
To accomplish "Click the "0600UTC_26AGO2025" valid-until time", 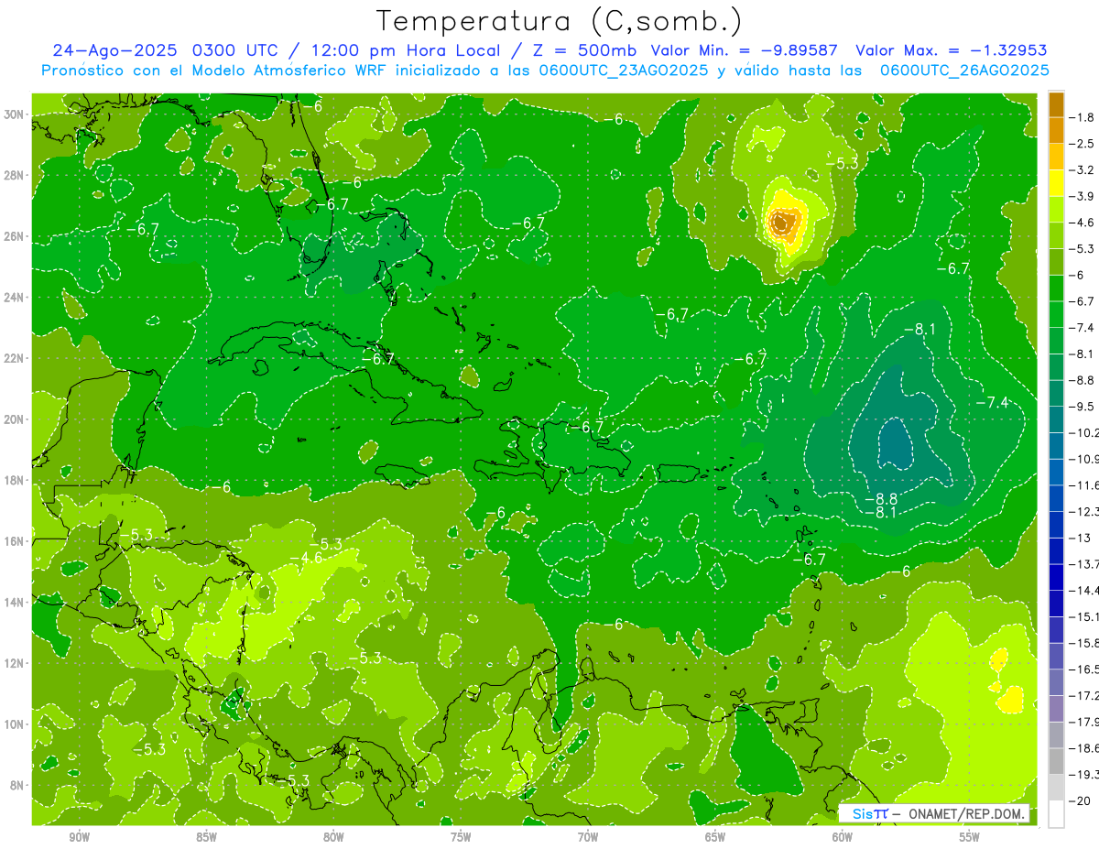I will (x=964, y=71).
